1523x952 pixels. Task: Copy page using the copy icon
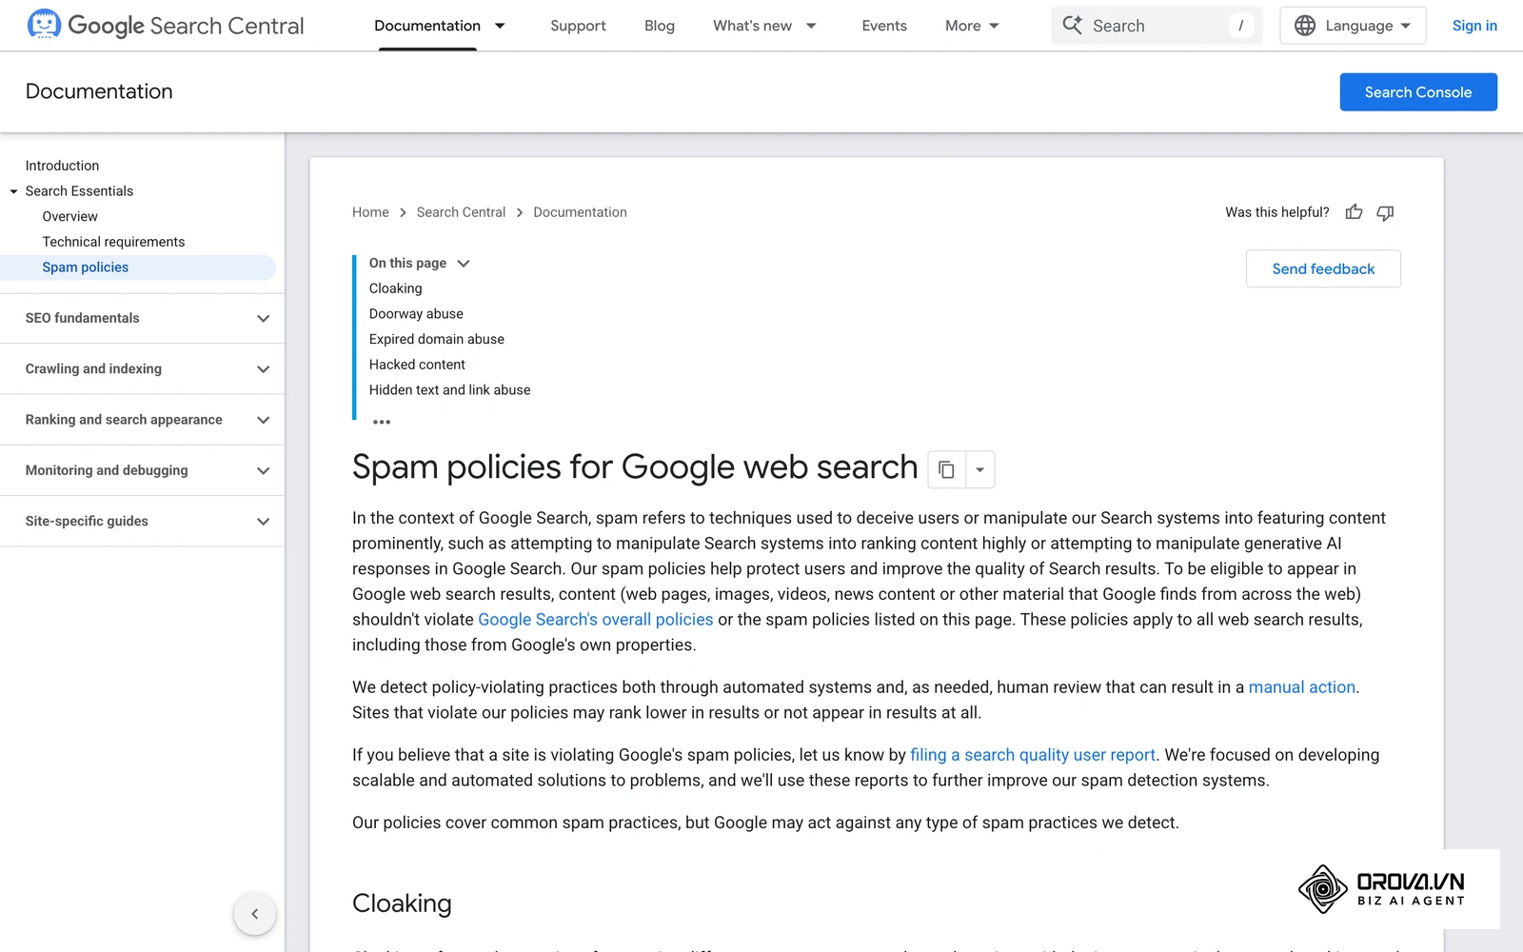click(946, 469)
